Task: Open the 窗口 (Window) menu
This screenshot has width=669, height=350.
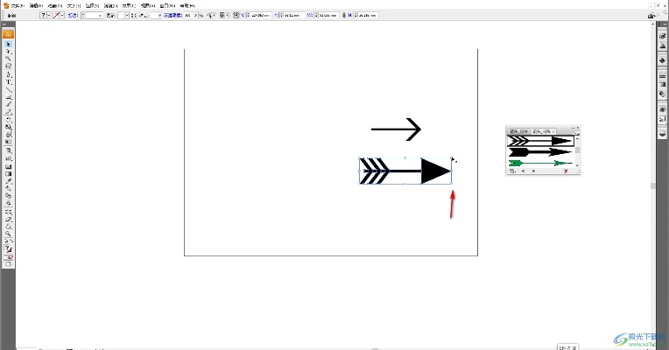Action: (x=167, y=5)
